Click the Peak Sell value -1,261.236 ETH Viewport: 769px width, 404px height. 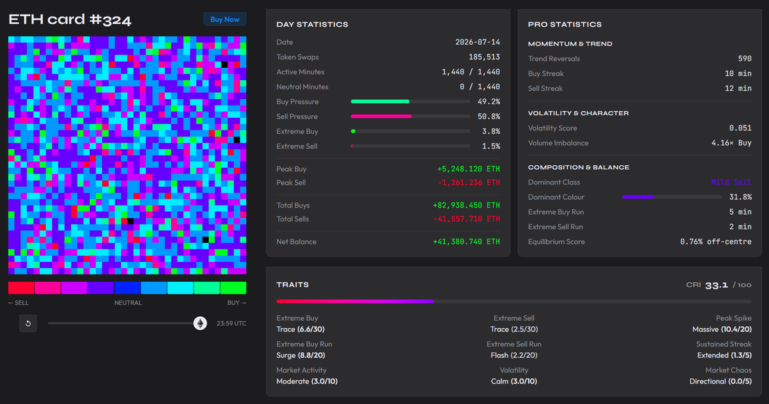pyautogui.click(x=468, y=182)
